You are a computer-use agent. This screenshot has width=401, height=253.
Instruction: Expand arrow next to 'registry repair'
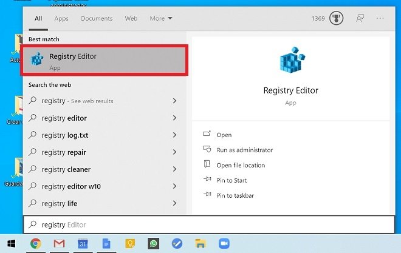coord(174,152)
